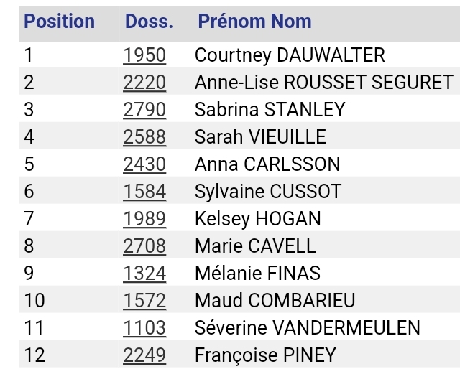Open bib 2430 runner details

pos(144,164)
